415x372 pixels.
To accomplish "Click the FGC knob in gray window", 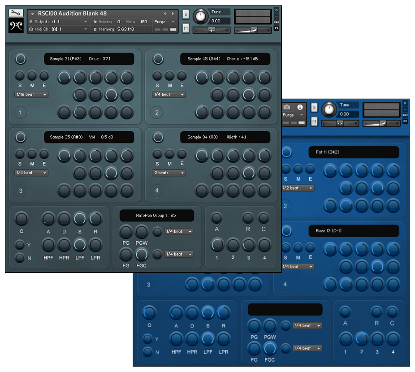I will tap(142, 255).
